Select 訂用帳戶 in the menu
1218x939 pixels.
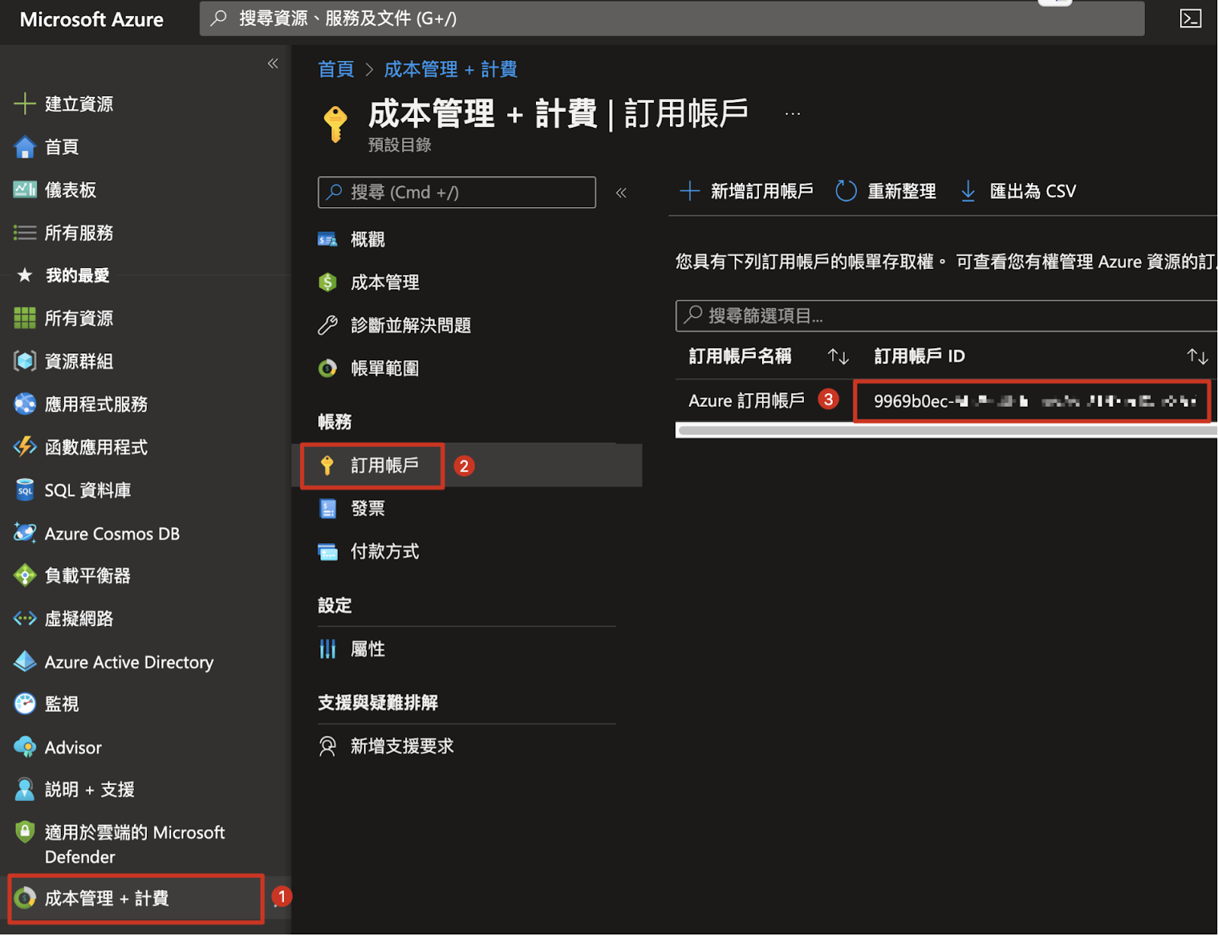384,465
